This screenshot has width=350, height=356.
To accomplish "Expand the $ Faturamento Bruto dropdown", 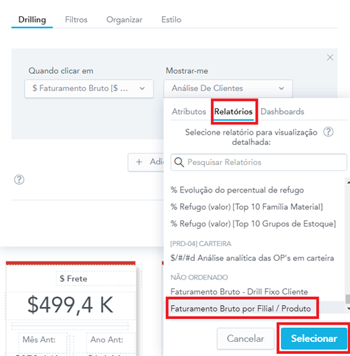I will (89, 88).
